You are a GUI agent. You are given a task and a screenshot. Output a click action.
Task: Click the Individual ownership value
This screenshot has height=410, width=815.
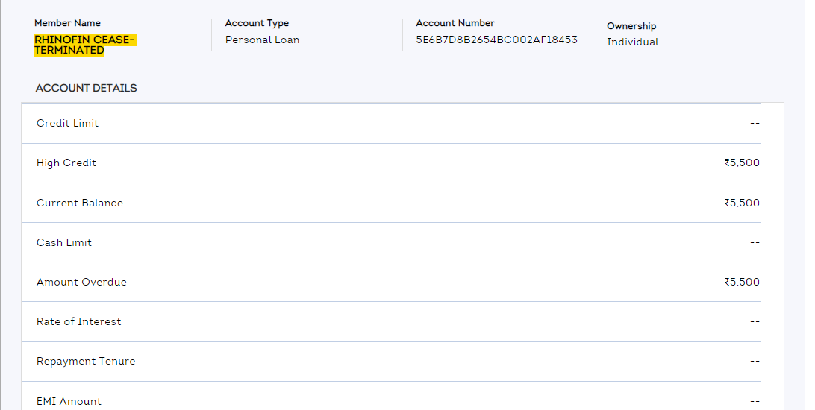[x=632, y=42]
